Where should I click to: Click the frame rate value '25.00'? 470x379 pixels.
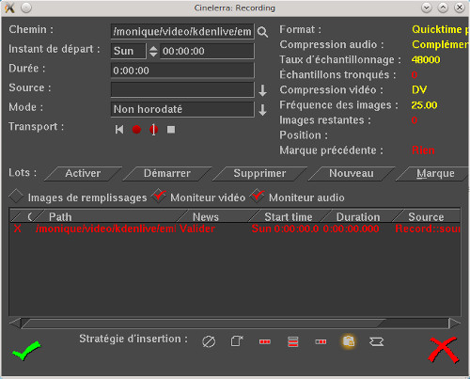424,105
